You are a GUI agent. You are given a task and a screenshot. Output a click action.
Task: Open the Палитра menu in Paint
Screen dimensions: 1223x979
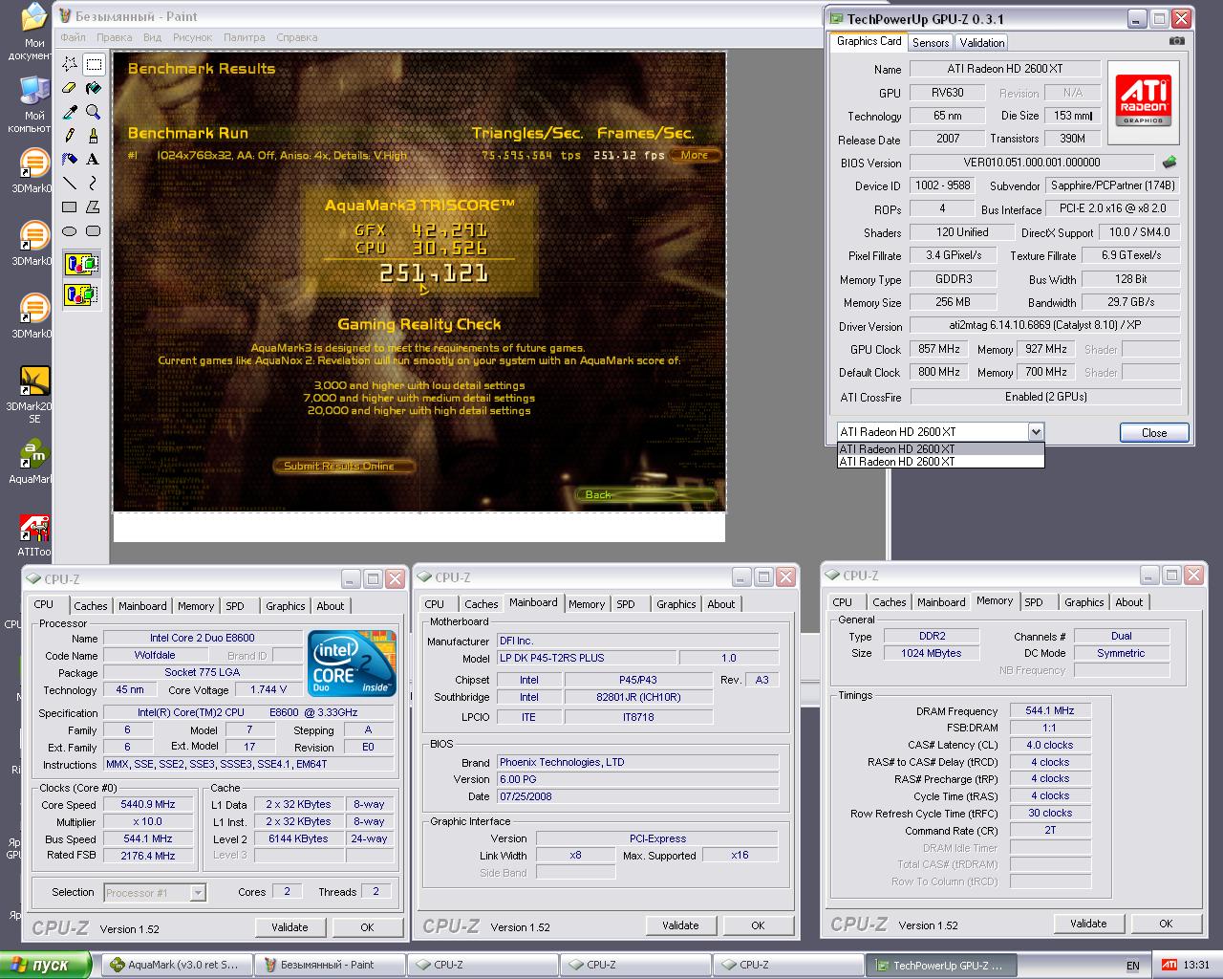(245, 37)
